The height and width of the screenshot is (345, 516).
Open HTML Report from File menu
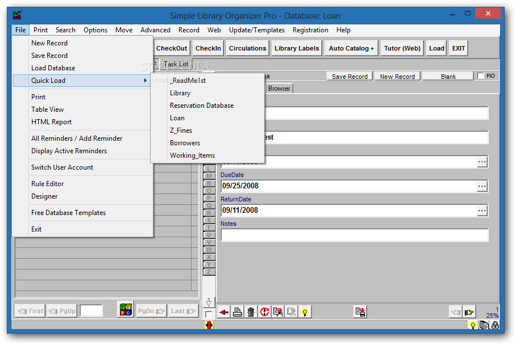tap(51, 122)
